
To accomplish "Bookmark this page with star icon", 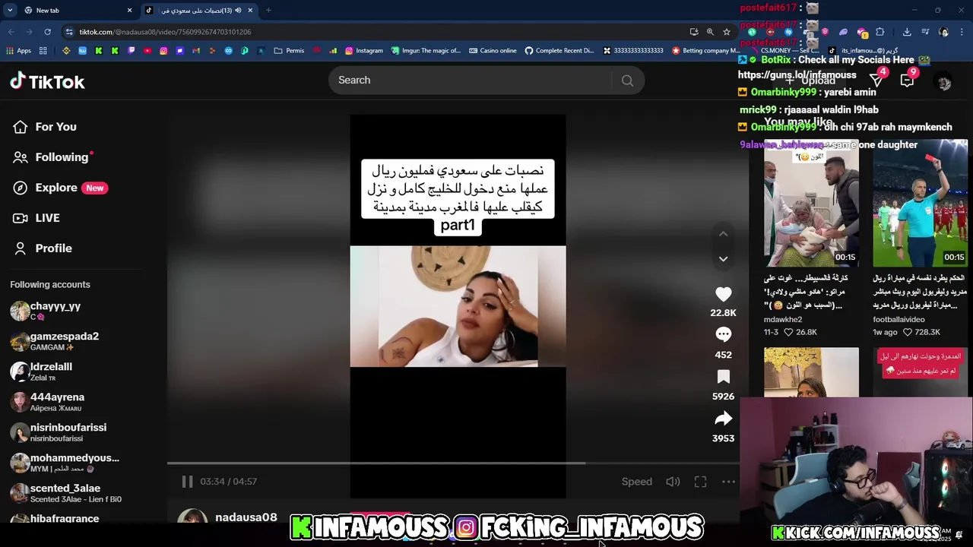I will [727, 32].
